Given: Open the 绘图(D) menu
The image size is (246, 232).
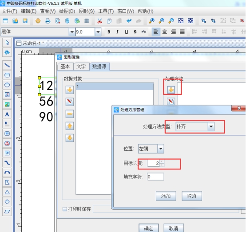Looking at the screenshot, I should point(67,11).
